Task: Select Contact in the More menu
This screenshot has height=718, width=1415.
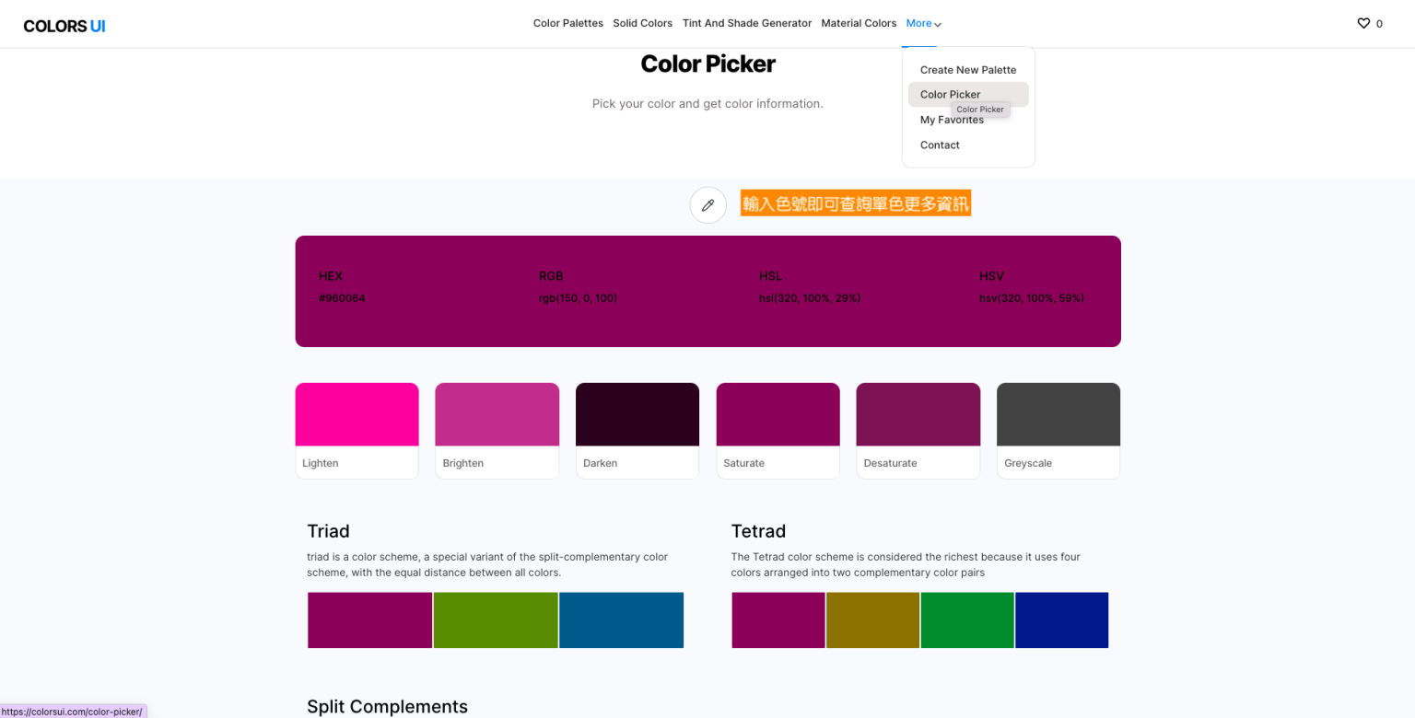Action: pos(940,145)
